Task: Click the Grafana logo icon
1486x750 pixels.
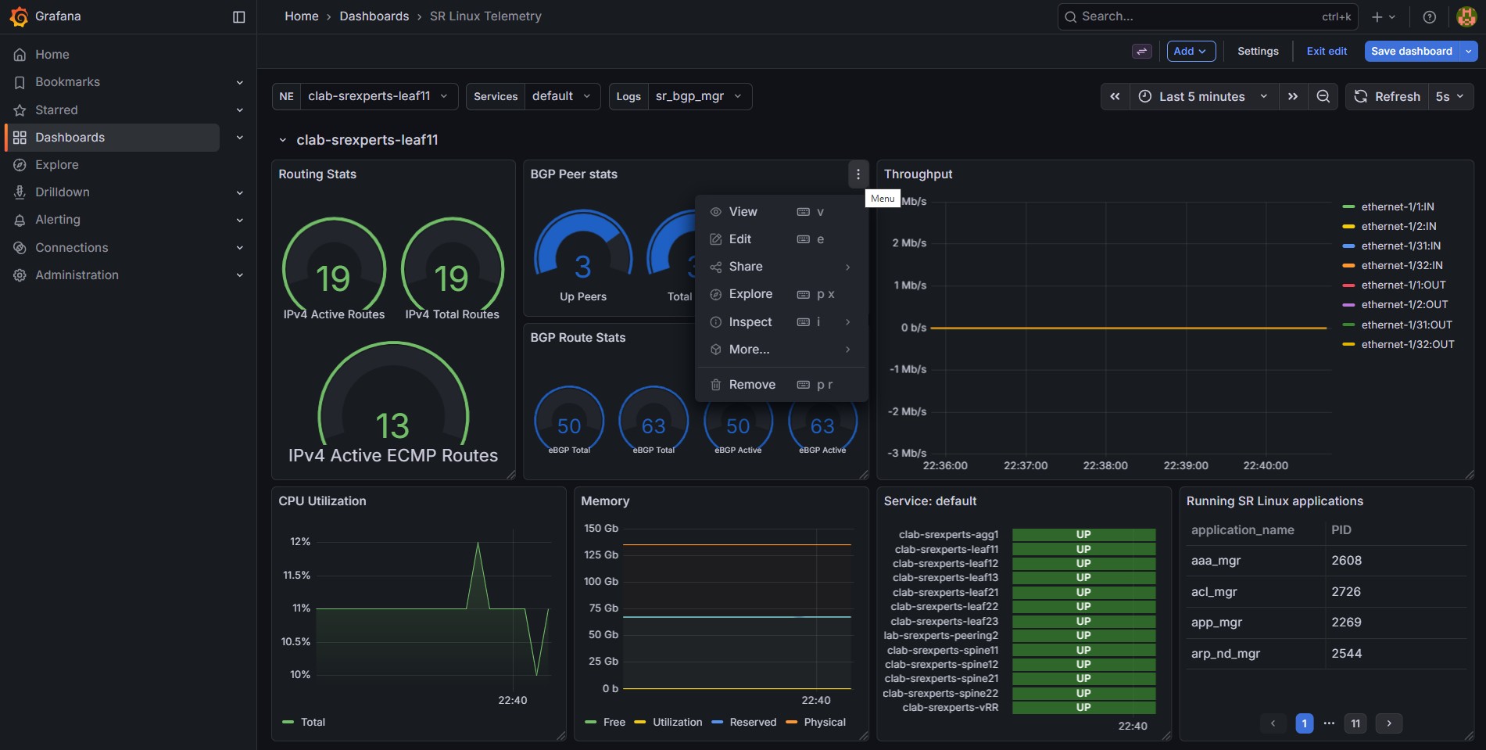Action: click(x=19, y=16)
